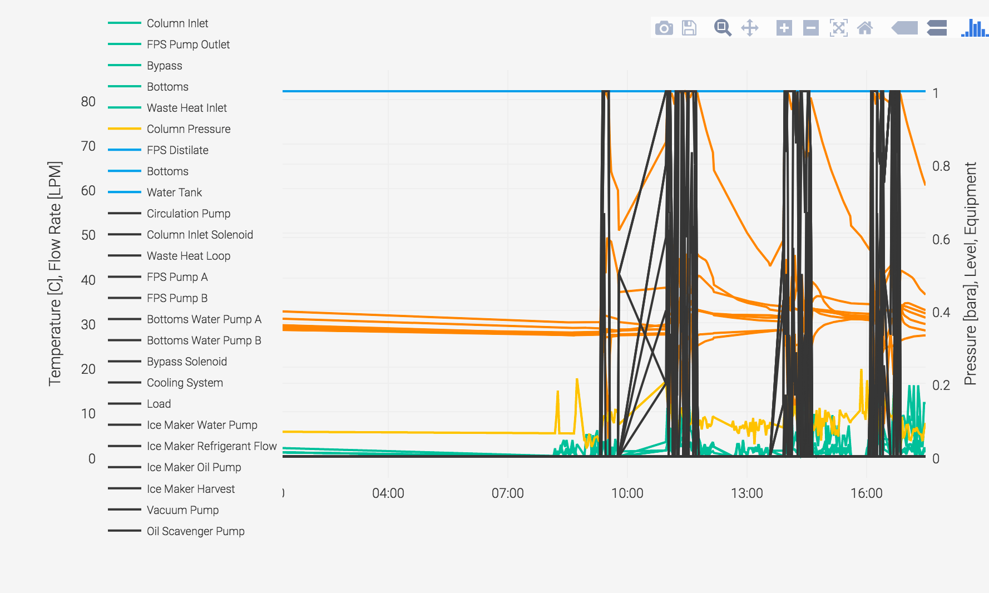Toggle the FPS Distilate trace
This screenshot has height=593, width=989.
point(177,150)
